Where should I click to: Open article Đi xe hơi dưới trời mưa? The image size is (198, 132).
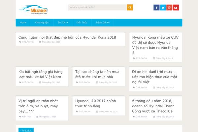(x=155, y=77)
